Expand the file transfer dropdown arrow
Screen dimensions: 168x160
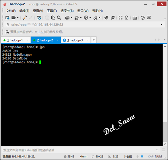[81, 18]
